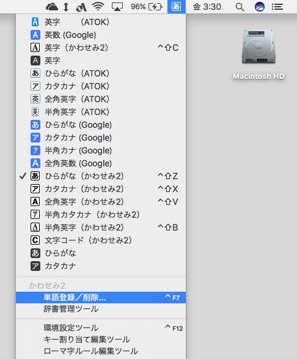Open 単語登録／削除... word registration
The width and height of the screenshot is (297, 359).
pyautogui.click(x=101, y=297)
